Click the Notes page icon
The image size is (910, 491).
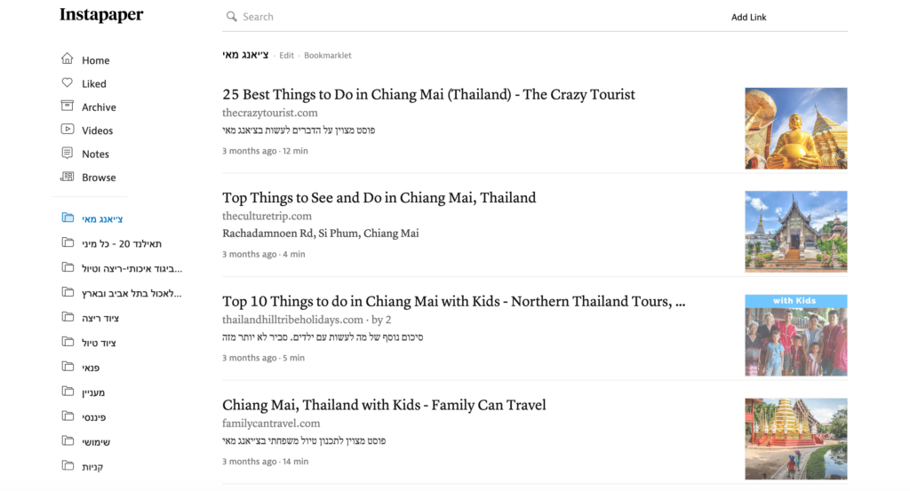(x=68, y=153)
